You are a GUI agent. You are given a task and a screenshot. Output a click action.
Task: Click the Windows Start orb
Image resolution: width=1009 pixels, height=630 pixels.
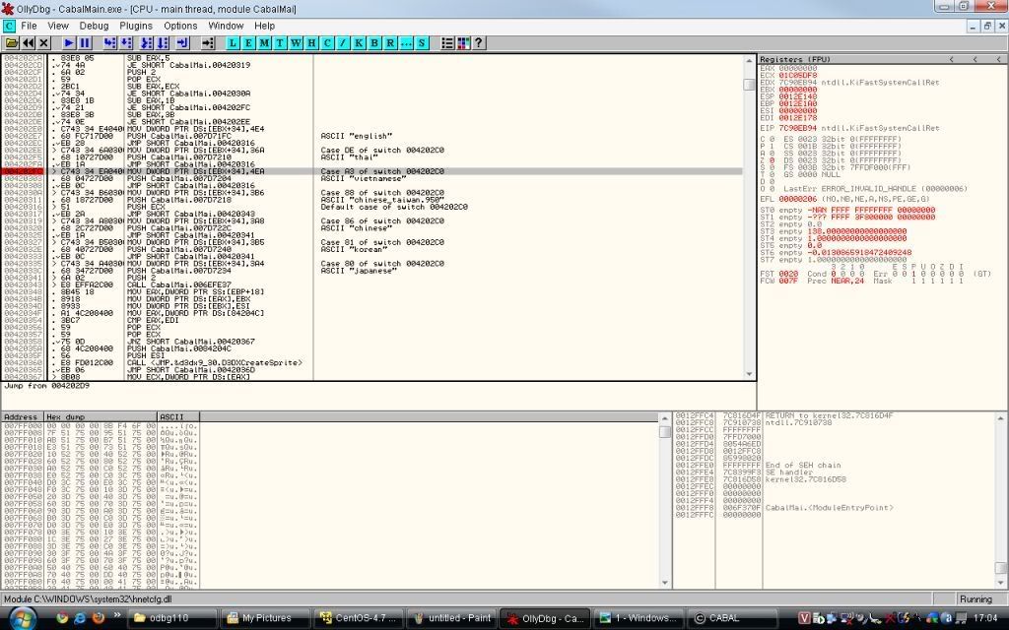point(21,617)
